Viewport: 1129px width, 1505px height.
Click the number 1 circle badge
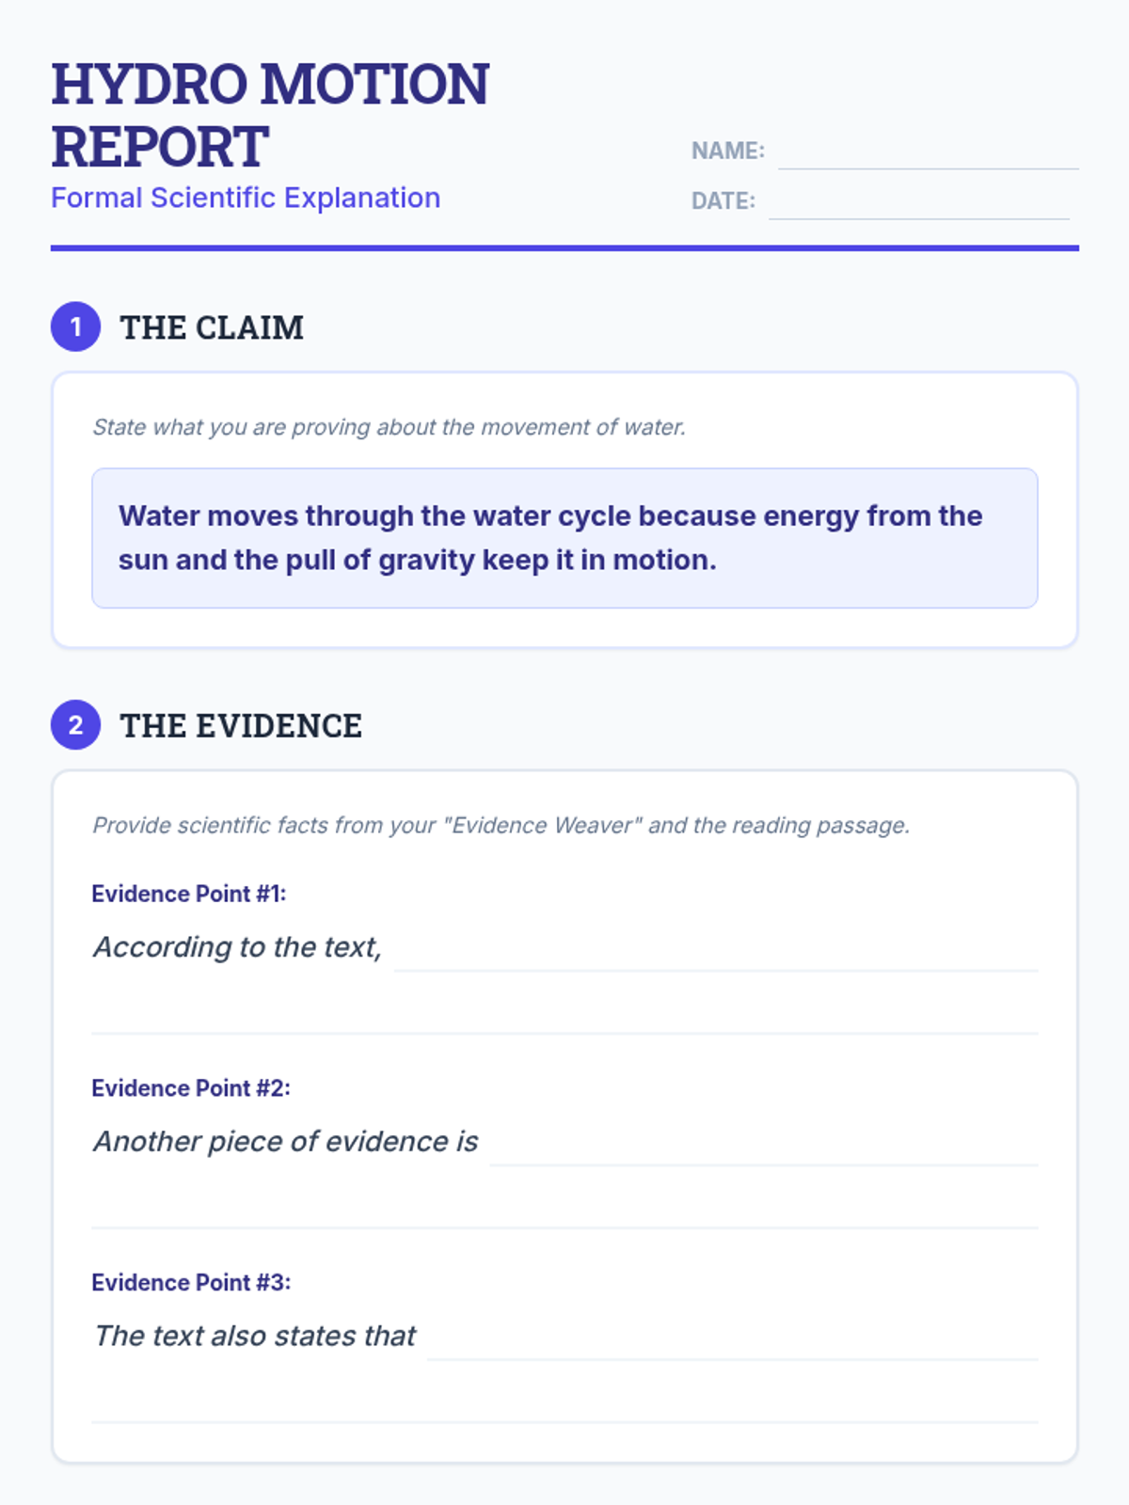(75, 326)
